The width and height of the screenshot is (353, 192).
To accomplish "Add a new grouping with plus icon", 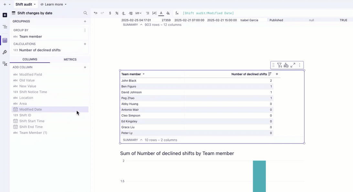I will pyautogui.click(x=85, y=21).
